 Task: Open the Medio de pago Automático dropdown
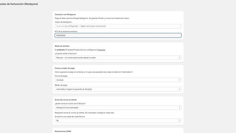click(x=118, y=89)
